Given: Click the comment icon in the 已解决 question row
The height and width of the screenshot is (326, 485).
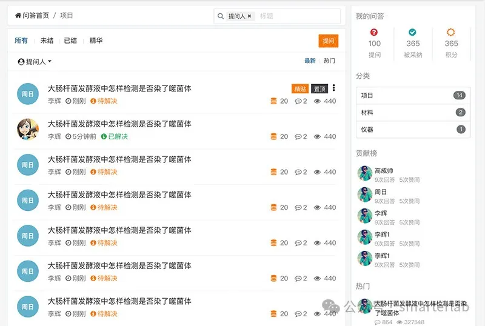Looking at the screenshot, I should tap(298, 136).
